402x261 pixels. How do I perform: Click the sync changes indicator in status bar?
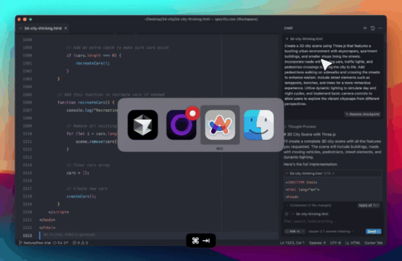[x=60, y=243]
